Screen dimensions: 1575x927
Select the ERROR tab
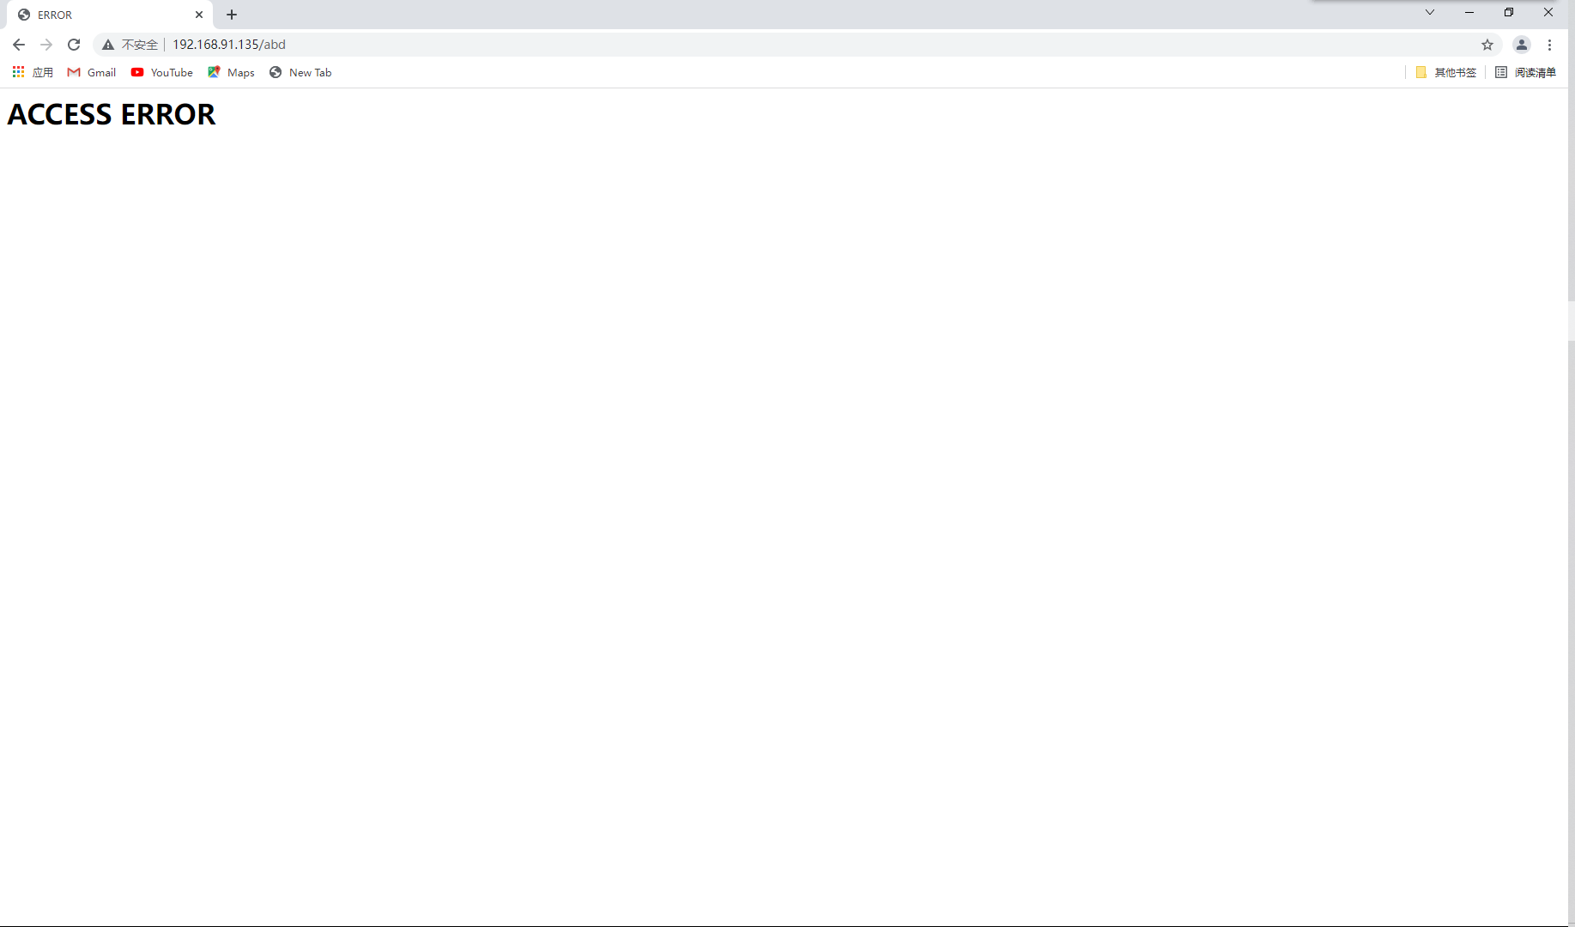(110, 15)
